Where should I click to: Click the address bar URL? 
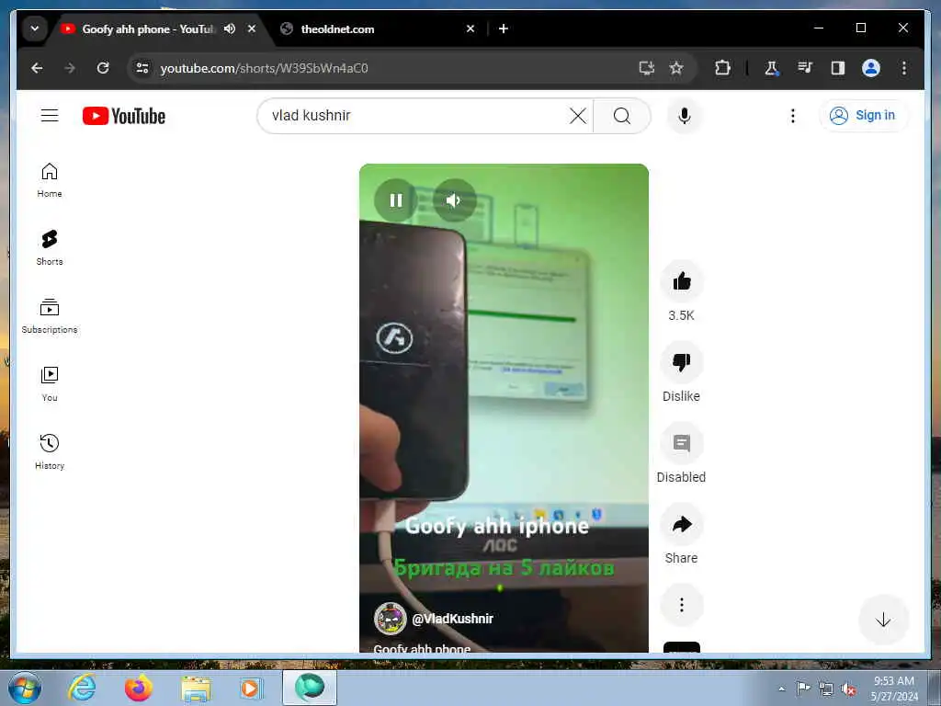click(x=264, y=68)
